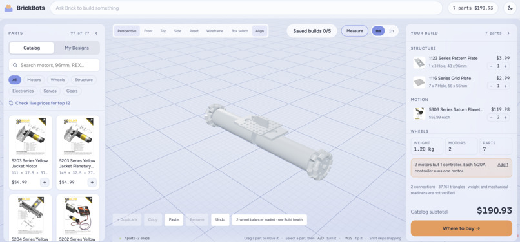
Task: Open Where to buy
Action: click(x=461, y=228)
